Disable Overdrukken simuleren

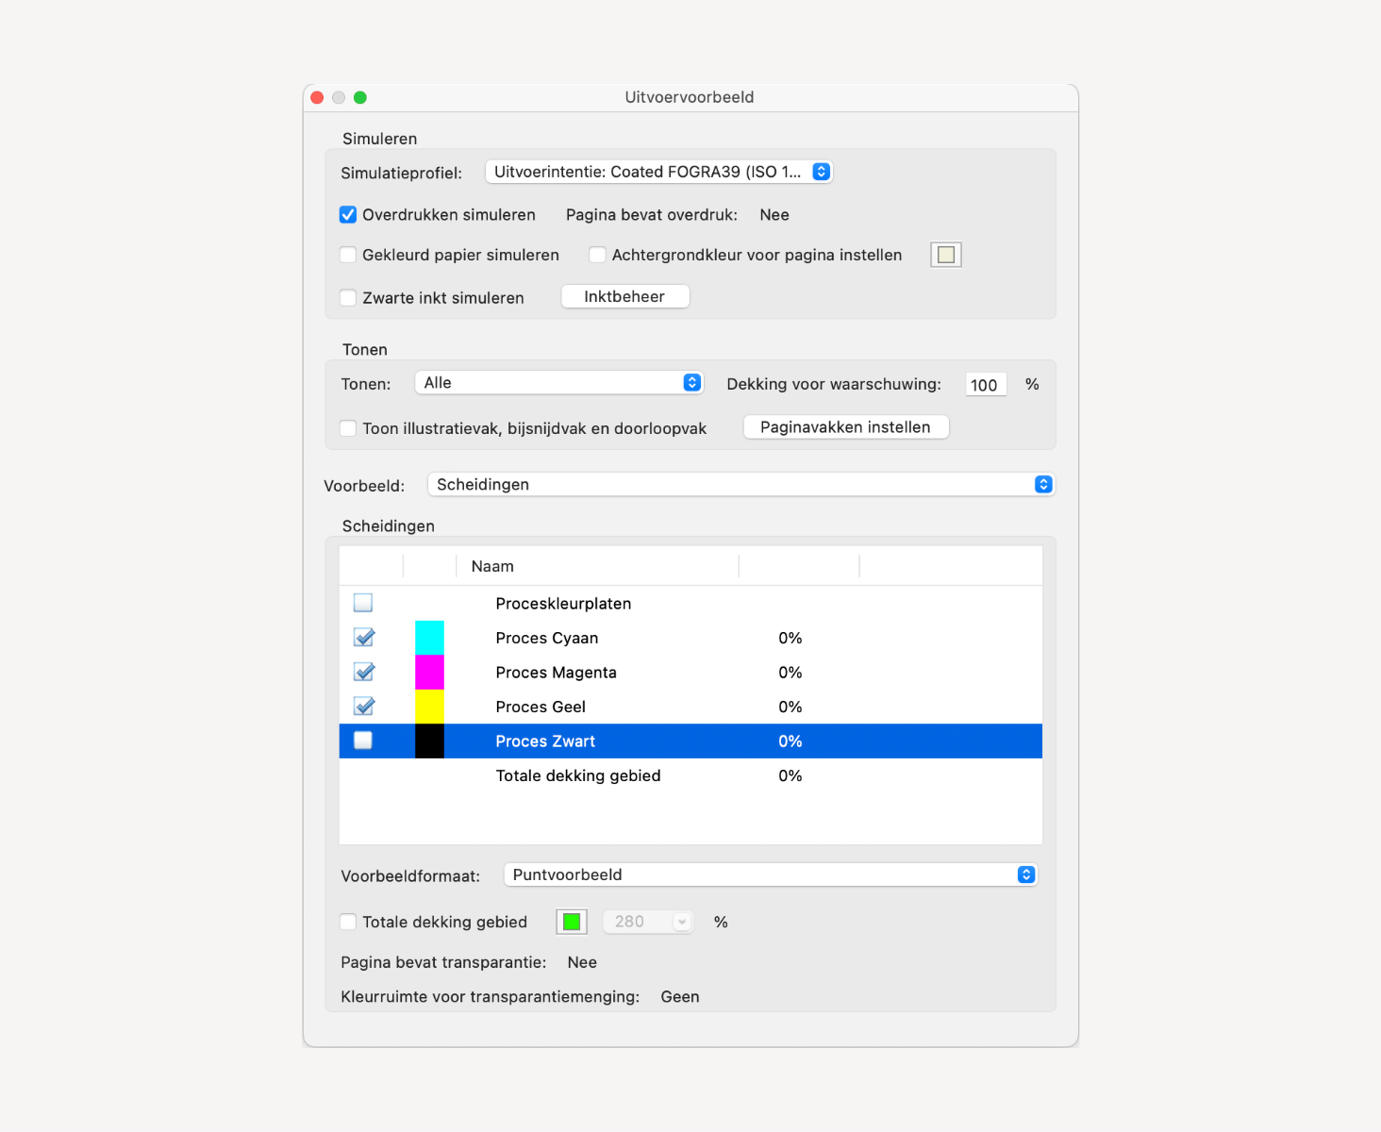click(348, 215)
